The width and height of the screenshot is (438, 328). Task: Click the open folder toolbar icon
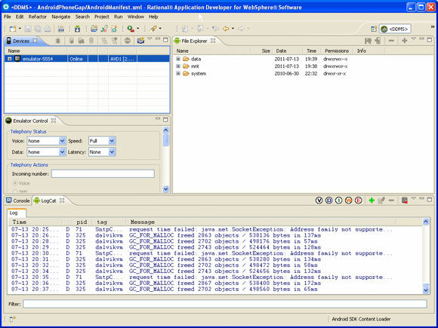coord(94,29)
